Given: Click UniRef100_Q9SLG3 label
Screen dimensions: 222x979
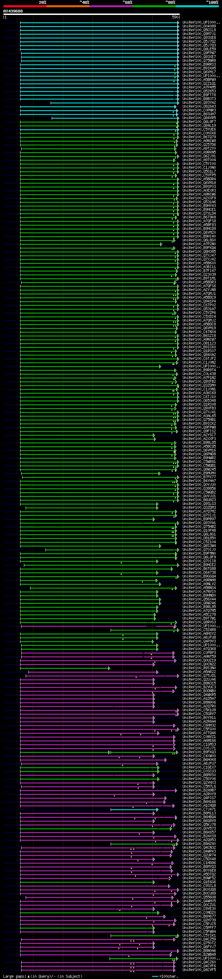Looking at the screenshot, I should [x=199, y=504].
